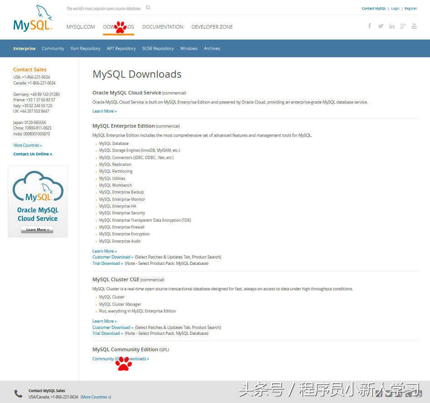This screenshot has height=403, width=430.
Task: Open the Archives navigation item
Action: coord(212,48)
